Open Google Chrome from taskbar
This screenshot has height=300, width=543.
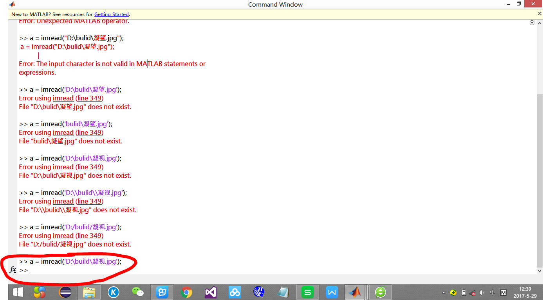coord(186,292)
